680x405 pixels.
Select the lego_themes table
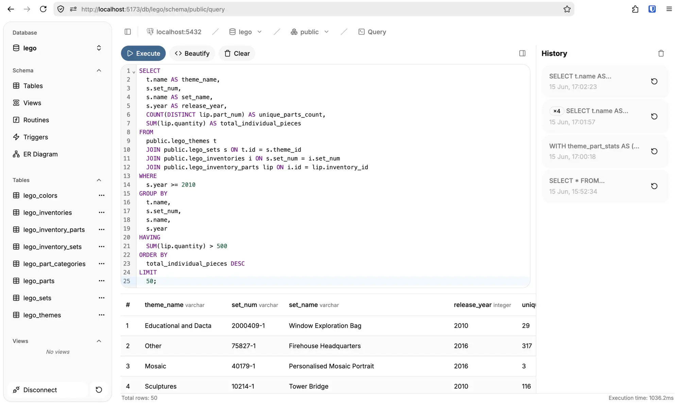(x=42, y=315)
